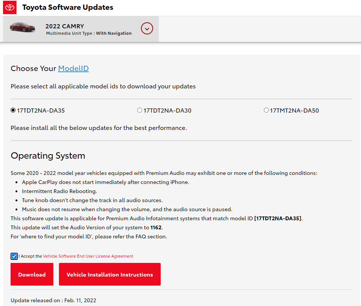Click the 'Choose Your' heading text
361x306 pixels.
click(x=33, y=68)
